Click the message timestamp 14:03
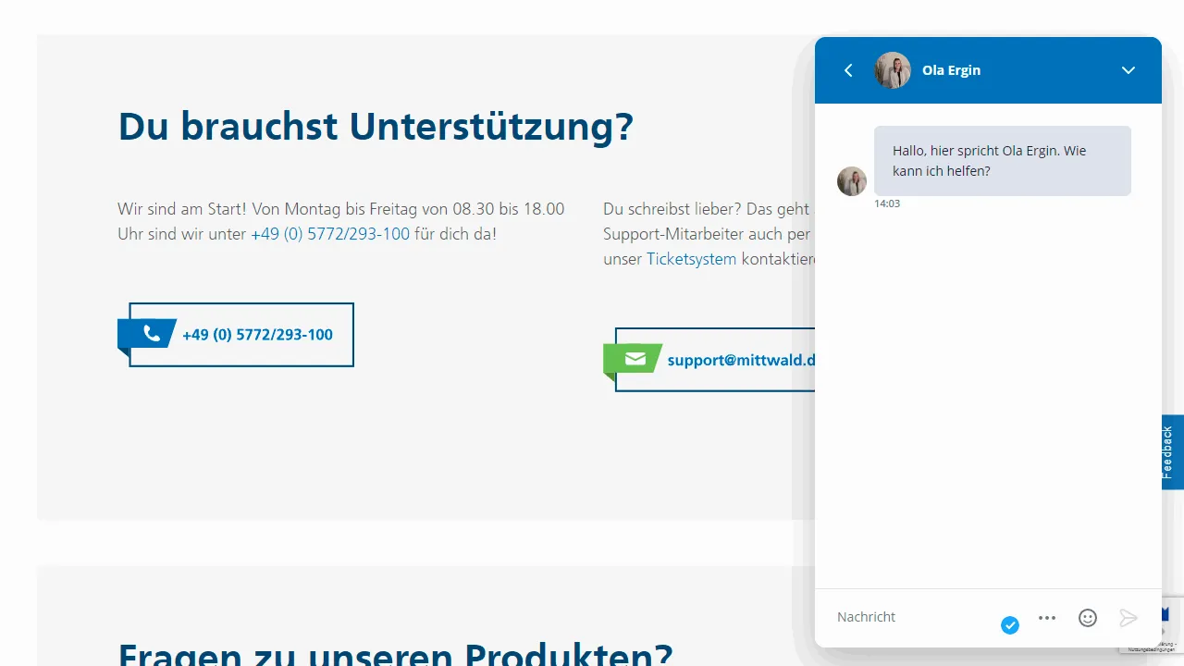The height and width of the screenshot is (666, 1184). point(887,203)
